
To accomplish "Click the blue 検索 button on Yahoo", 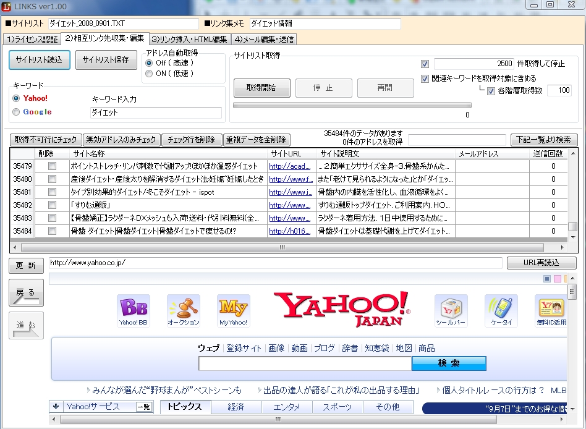I will pyautogui.click(x=449, y=363).
